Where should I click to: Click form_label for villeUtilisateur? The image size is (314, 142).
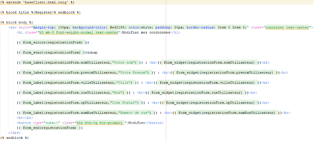coord(78,83)
